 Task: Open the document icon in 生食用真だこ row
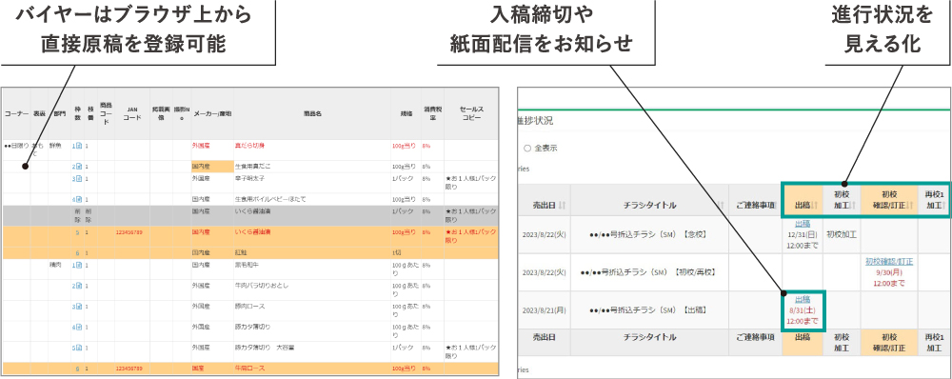pos(79,167)
